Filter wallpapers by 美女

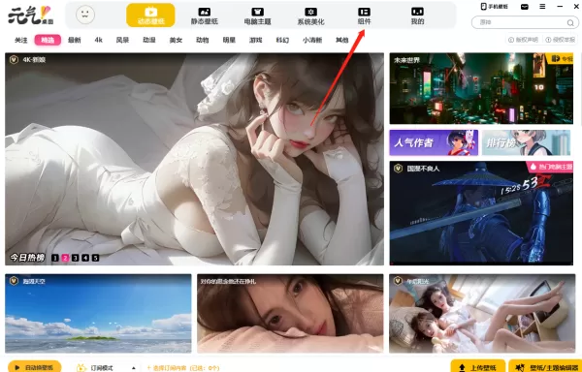click(x=176, y=40)
